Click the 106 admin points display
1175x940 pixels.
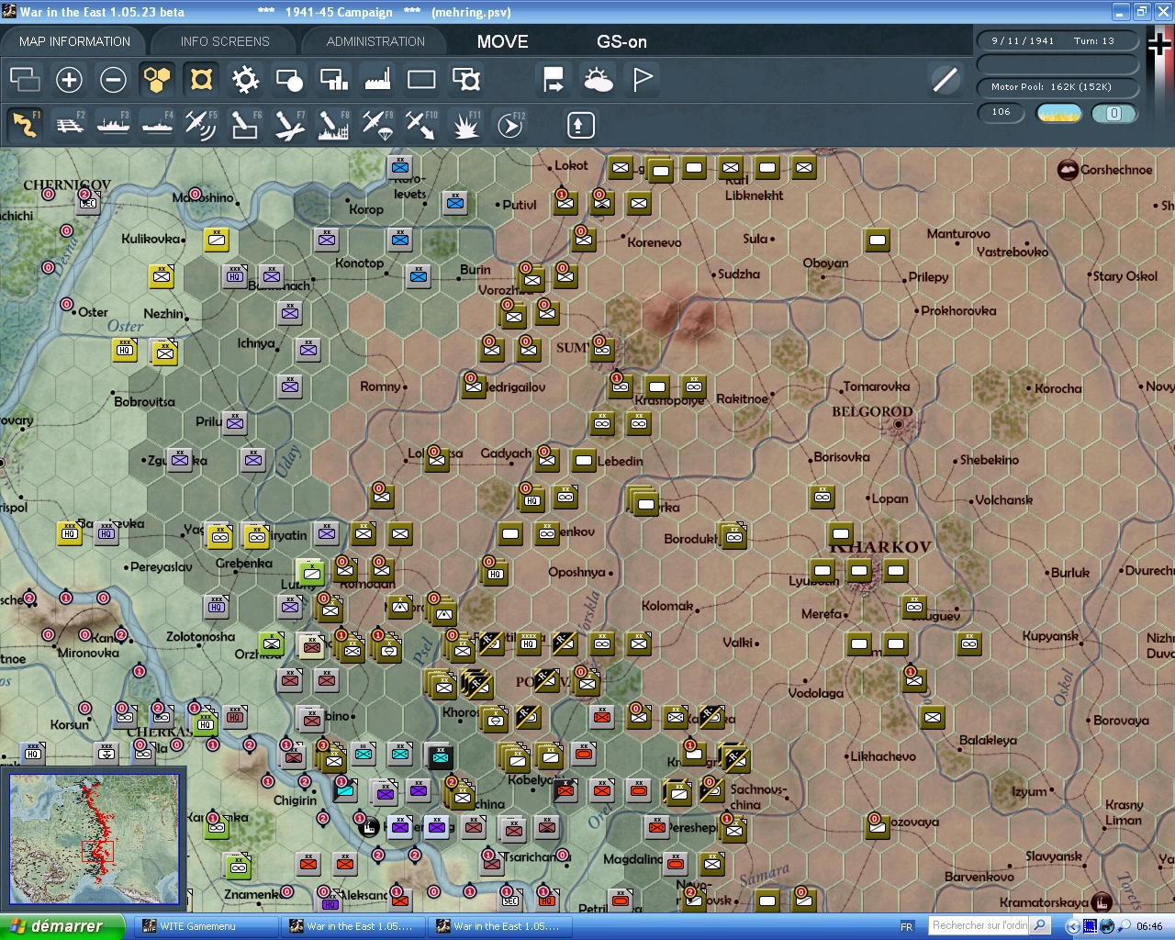1002,112
